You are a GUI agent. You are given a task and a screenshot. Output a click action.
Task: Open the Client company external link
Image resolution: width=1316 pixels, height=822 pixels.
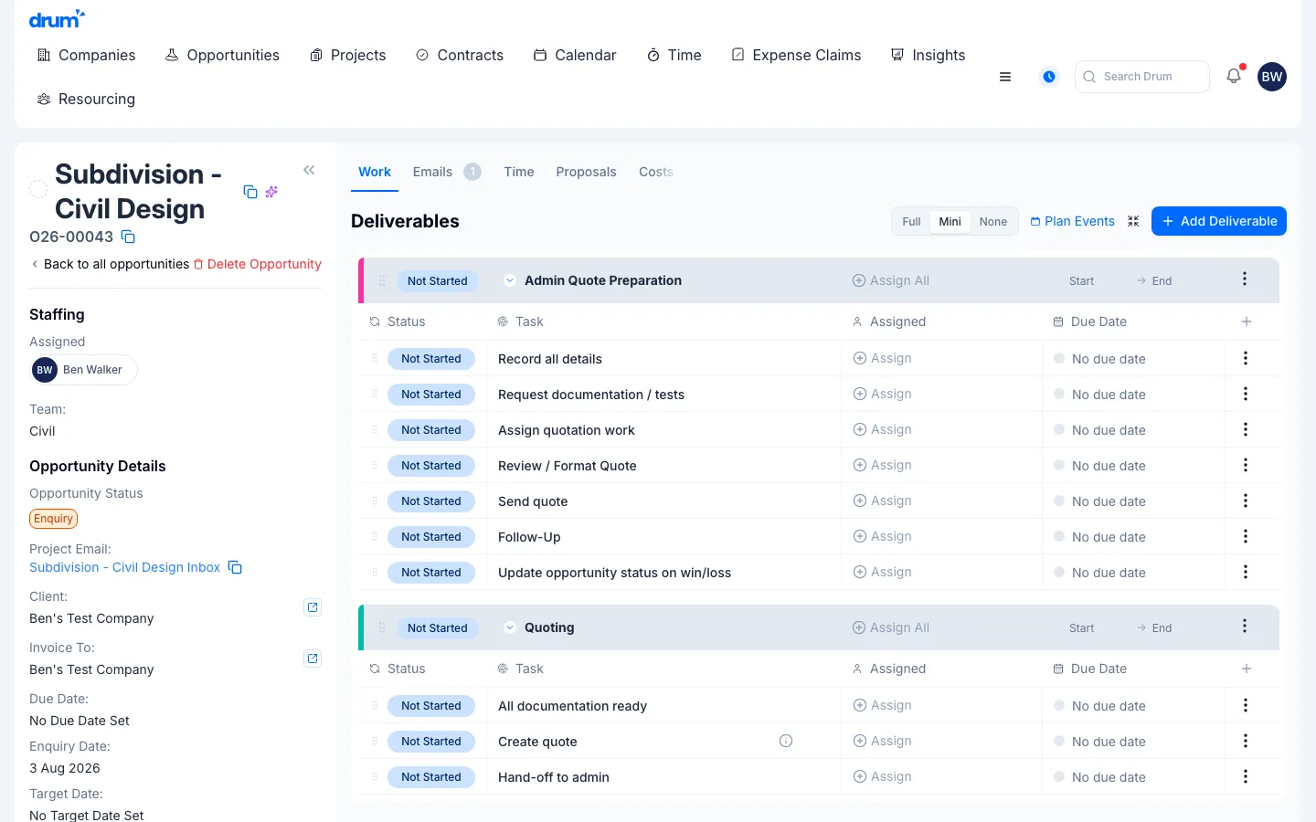(313, 607)
